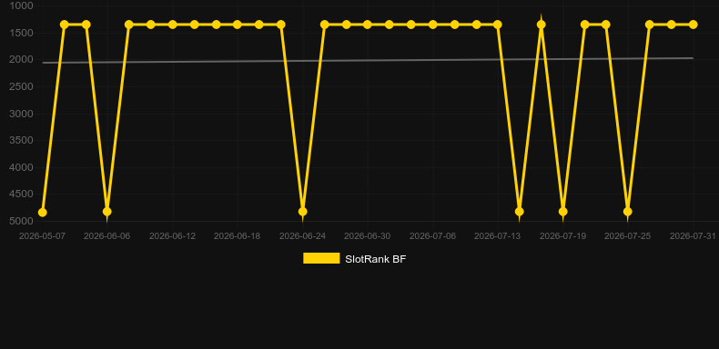Click the 5000 rank axis label
Viewport: 719px width, 349px height.
tap(21, 221)
